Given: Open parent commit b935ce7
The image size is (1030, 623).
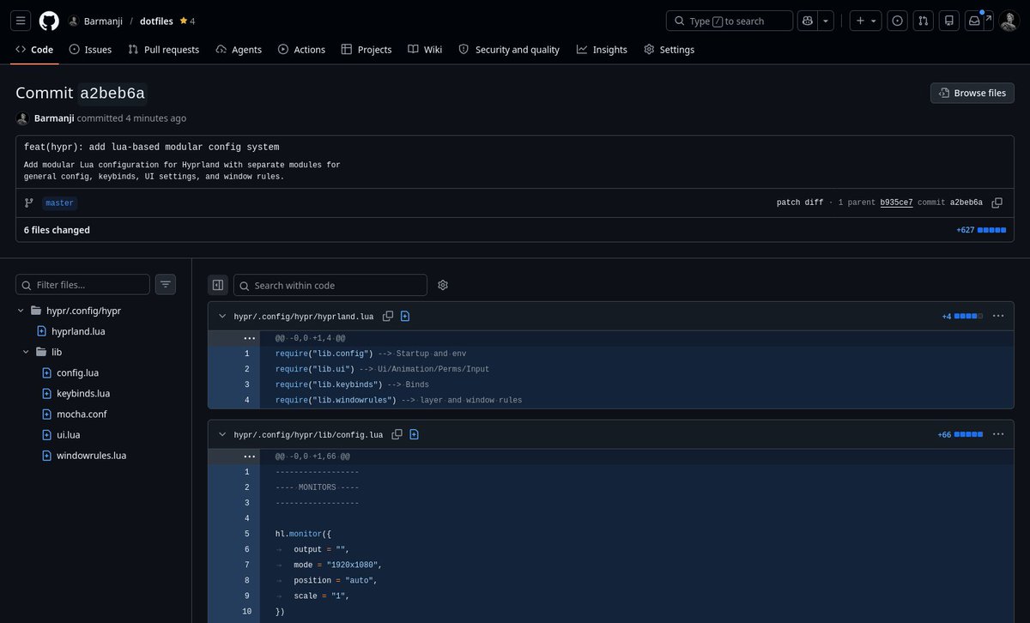Looking at the screenshot, I should pos(896,203).
